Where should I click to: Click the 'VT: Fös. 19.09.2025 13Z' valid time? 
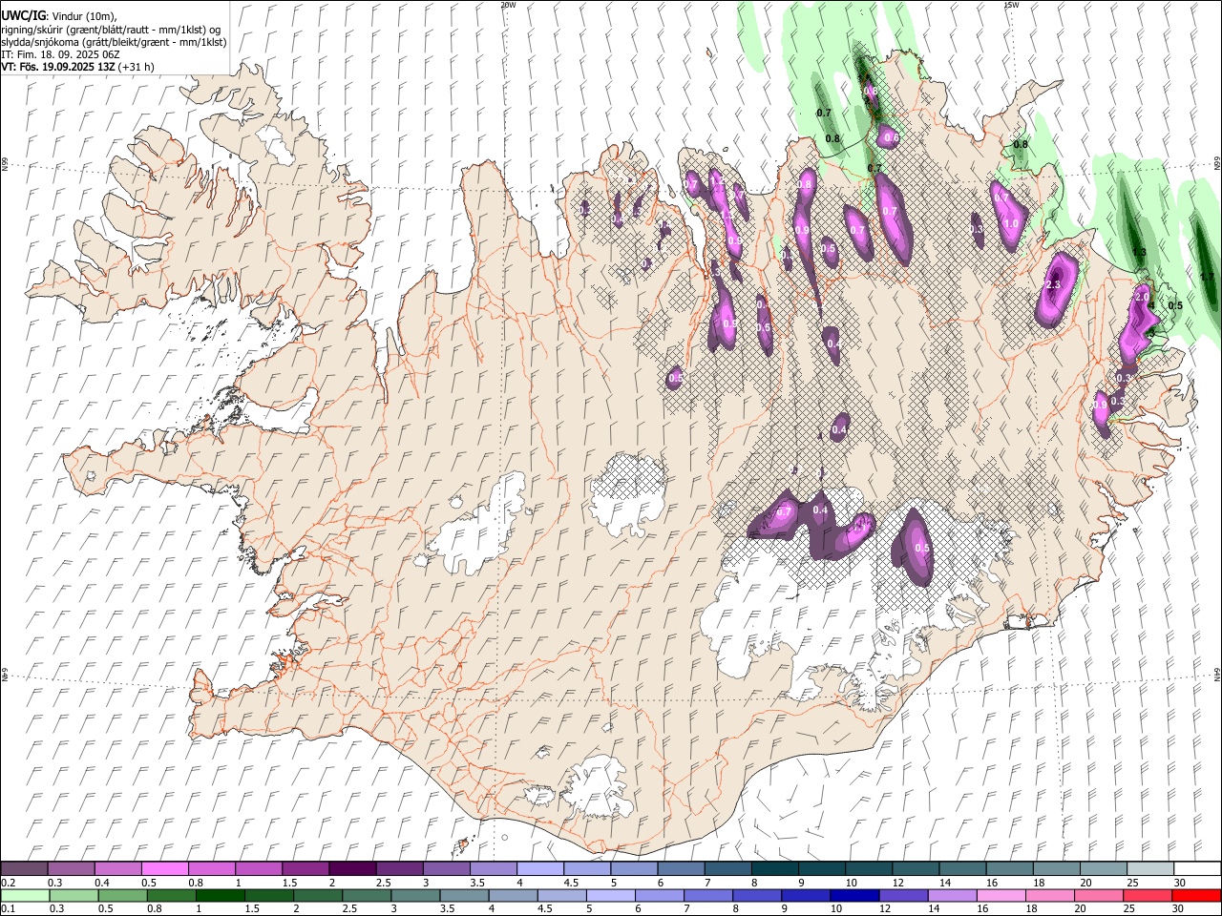58,67
